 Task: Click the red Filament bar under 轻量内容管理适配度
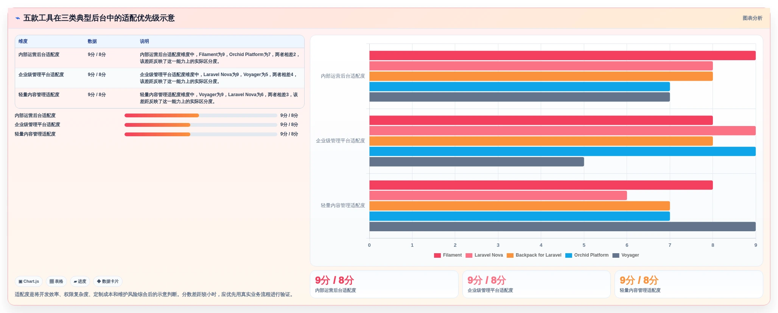tap(541, 185)
